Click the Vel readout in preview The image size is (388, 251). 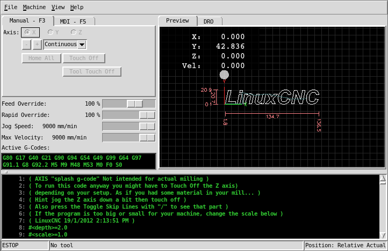[x=213, y=66]
